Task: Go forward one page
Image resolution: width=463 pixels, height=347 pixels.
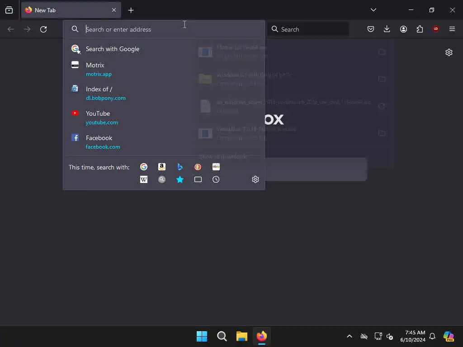Action: [27, 29]
